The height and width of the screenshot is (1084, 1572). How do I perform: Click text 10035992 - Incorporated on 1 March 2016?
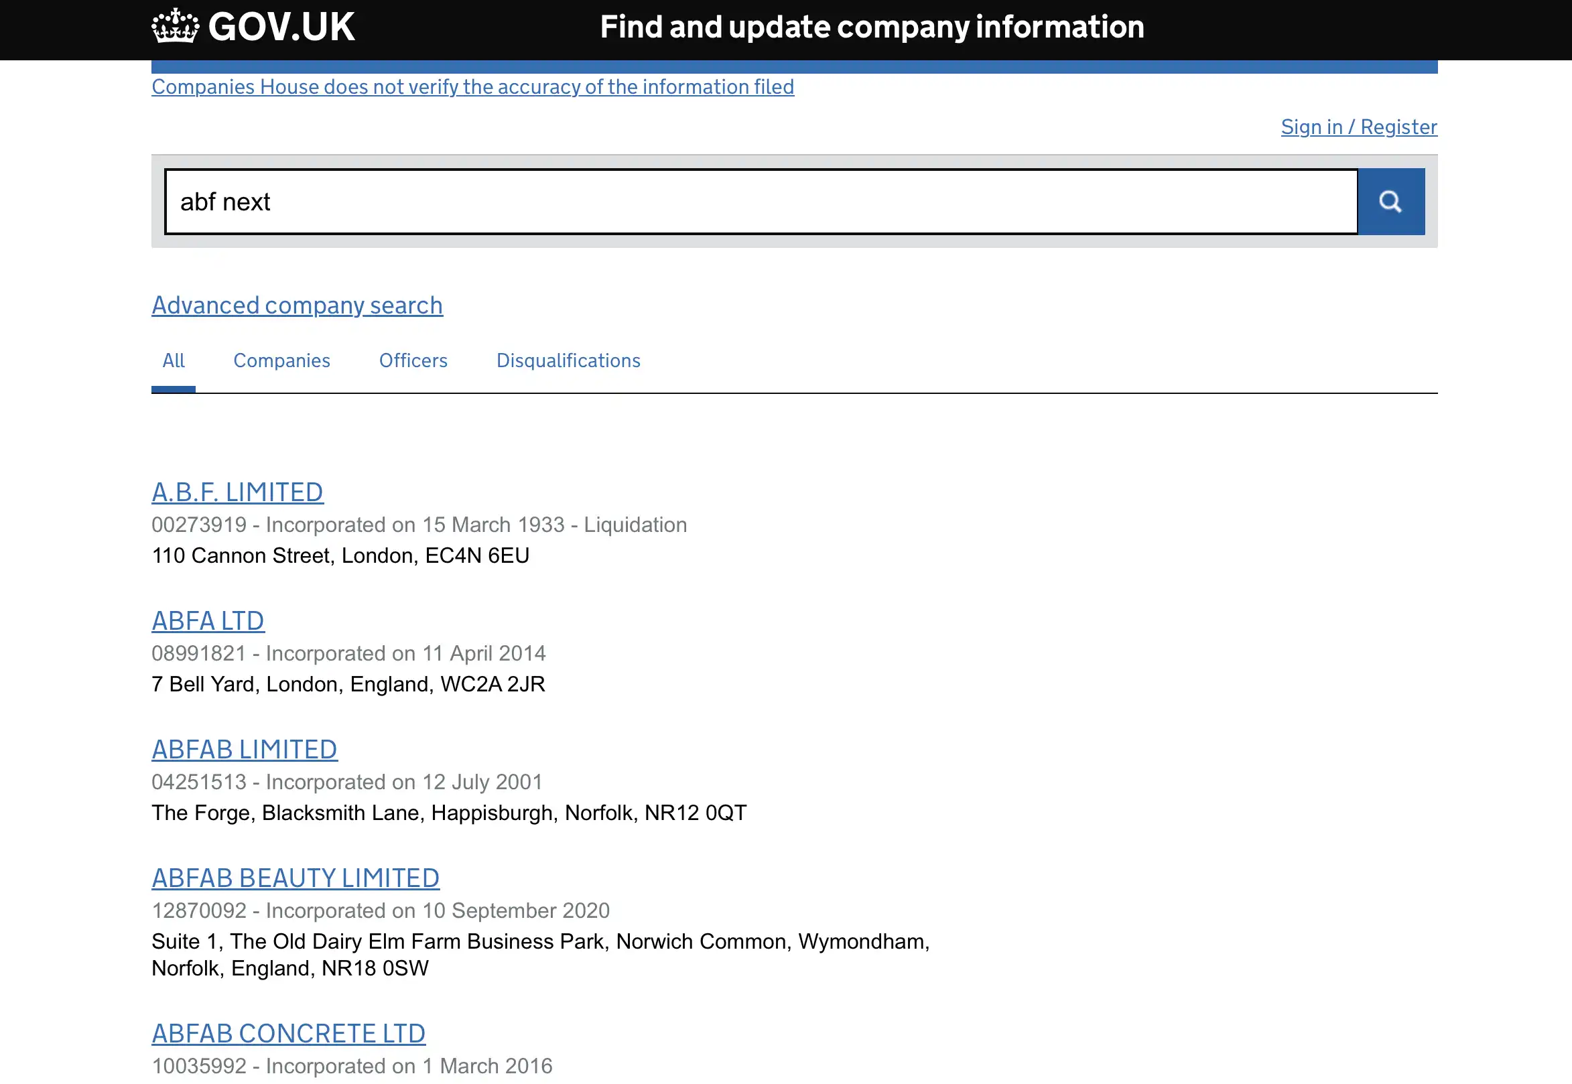point(352,1067)
